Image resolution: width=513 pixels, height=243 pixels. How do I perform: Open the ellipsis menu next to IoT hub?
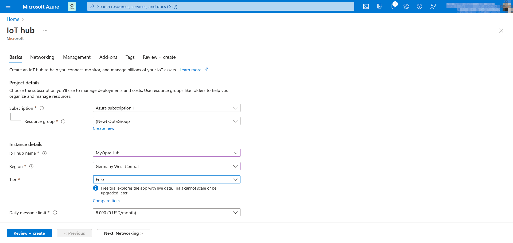45,30
